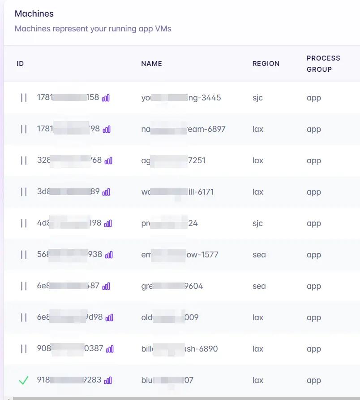
Task: Click paused status icon for first sjc machine
Action: (x=24, y=98)
